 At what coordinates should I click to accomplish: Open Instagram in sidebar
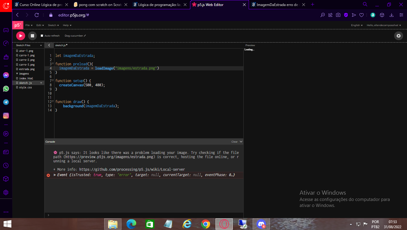point(6,116)
